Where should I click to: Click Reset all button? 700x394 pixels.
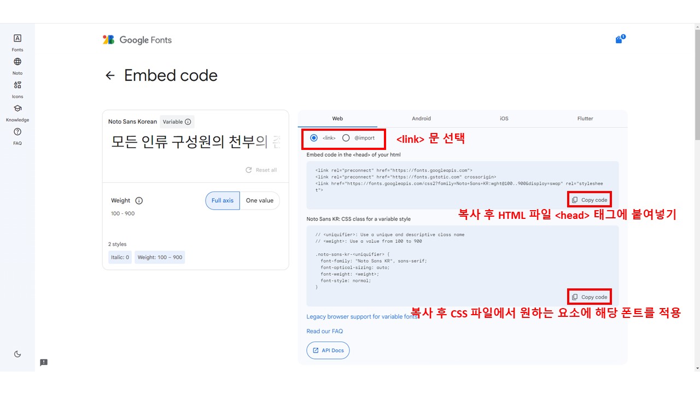point(261,170)
